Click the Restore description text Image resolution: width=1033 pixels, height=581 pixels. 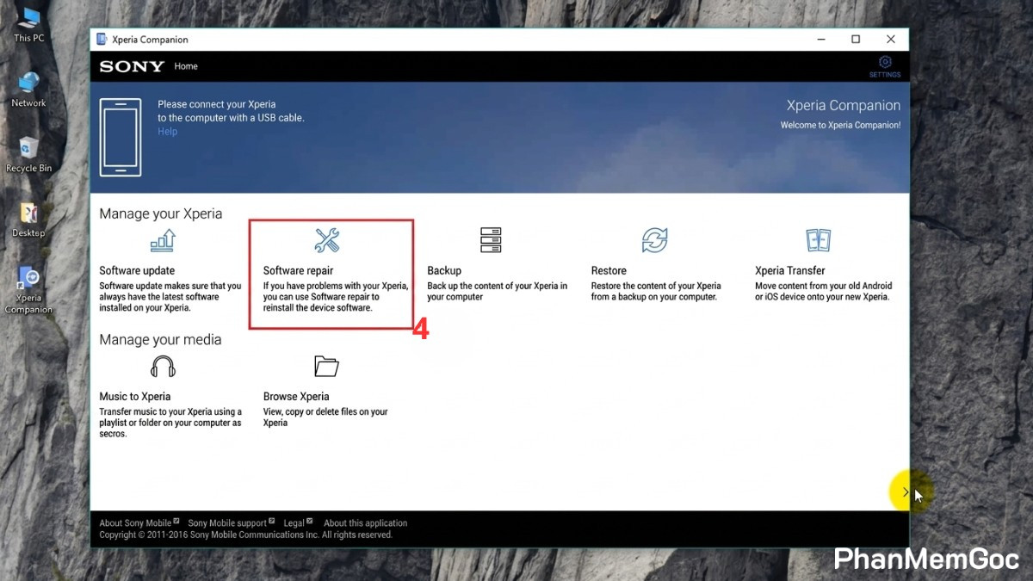coord(656,292)
